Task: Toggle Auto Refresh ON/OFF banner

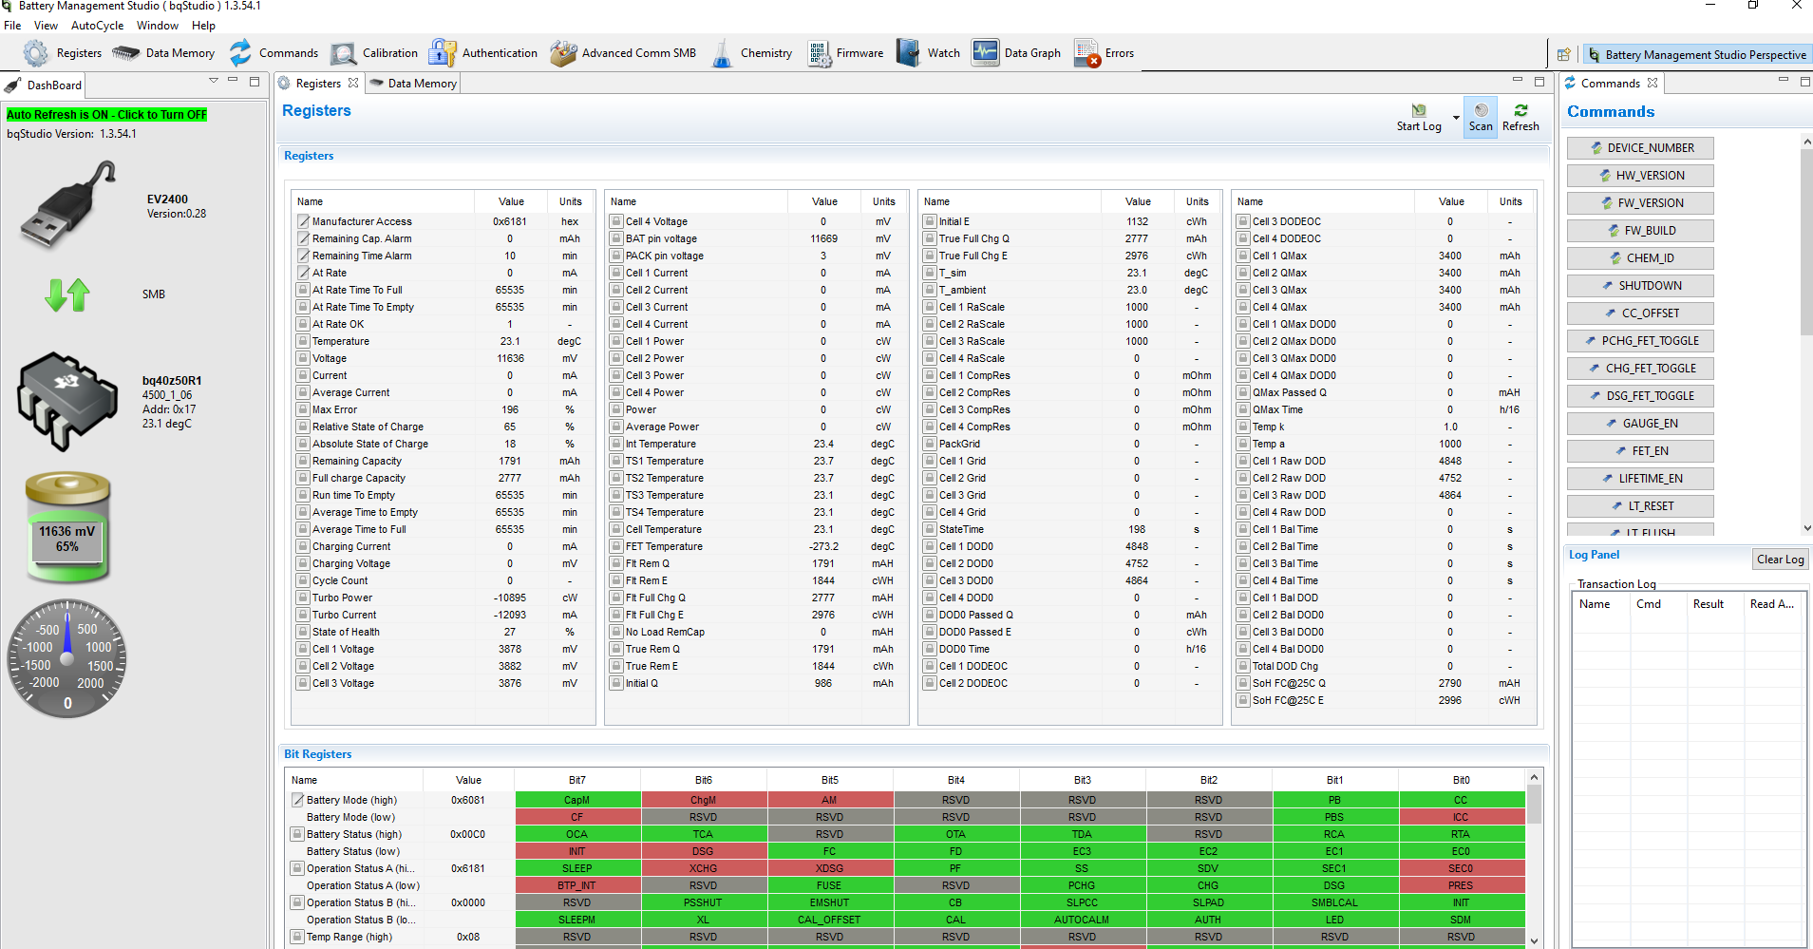Action: pyautogui.click(x=106, y=115)
